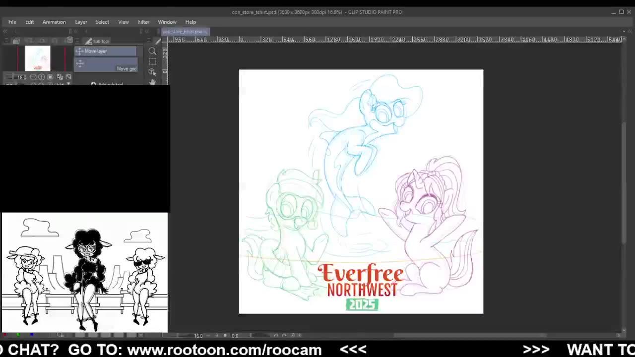Open the Window menu
The width and height of the screenshot is (635, 357).
[167, 22]
